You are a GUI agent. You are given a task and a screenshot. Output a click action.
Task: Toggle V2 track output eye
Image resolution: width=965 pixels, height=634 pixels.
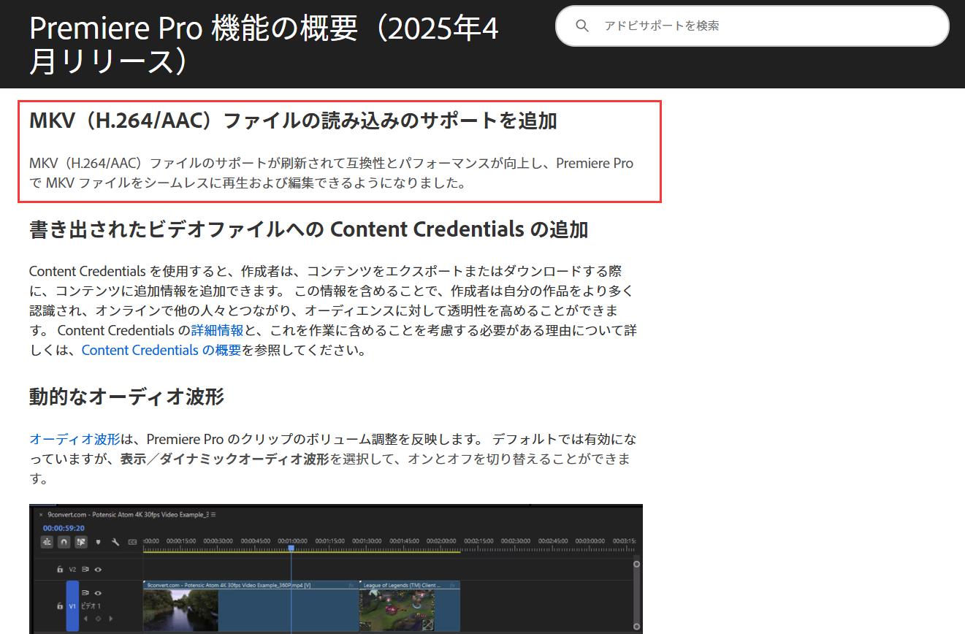click(98, 570)
